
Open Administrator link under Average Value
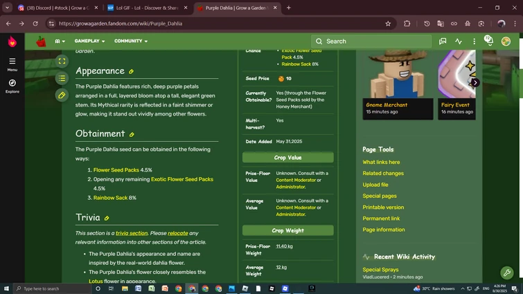(291, 214)
